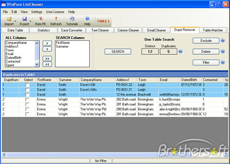The height and width of the screenshot is (164, 230).
Task: Open the View menu
Action: [24, 12]
